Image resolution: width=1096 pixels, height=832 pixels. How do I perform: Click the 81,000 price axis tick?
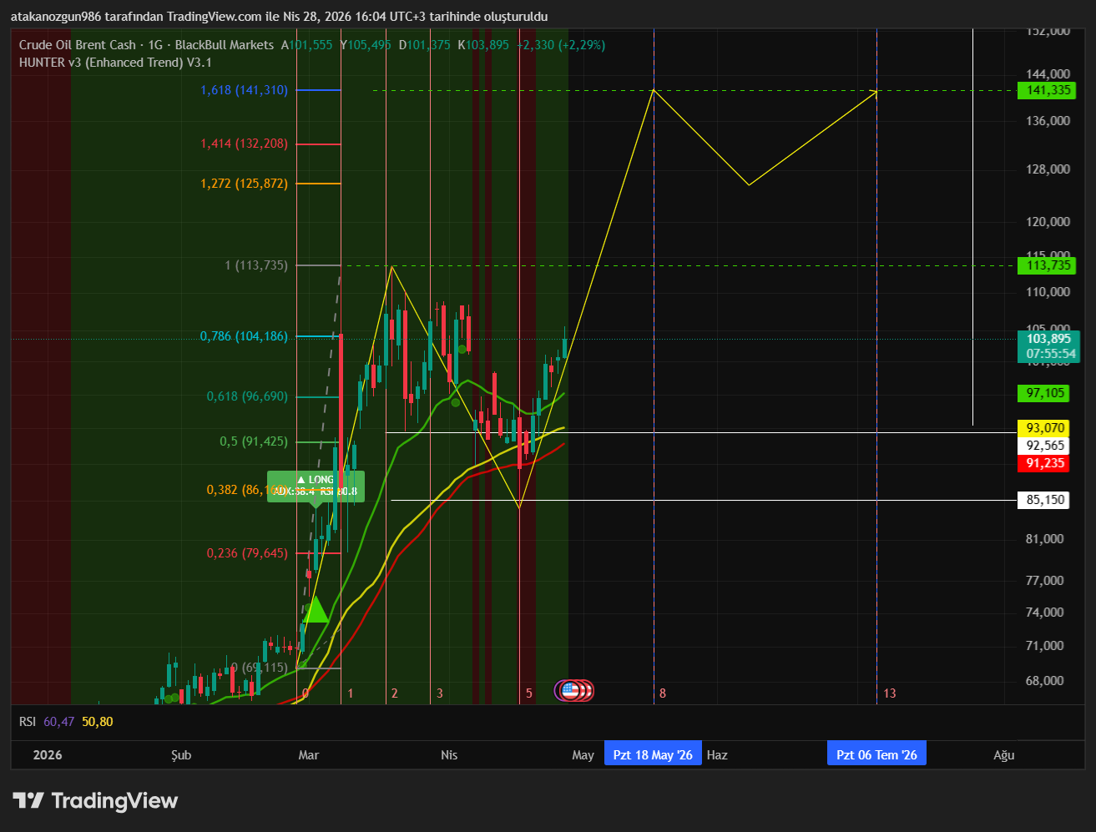click(1046, 539)
